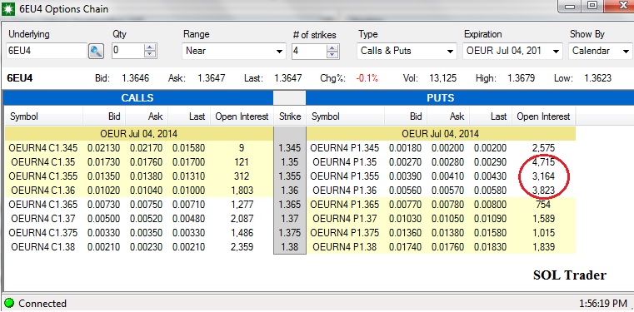Image resolution: width=634 pixels, height=312 pixels.
Task: Select the puts OEUR Jul 04, 2014 group row
Action: click(x=441, y=133)
